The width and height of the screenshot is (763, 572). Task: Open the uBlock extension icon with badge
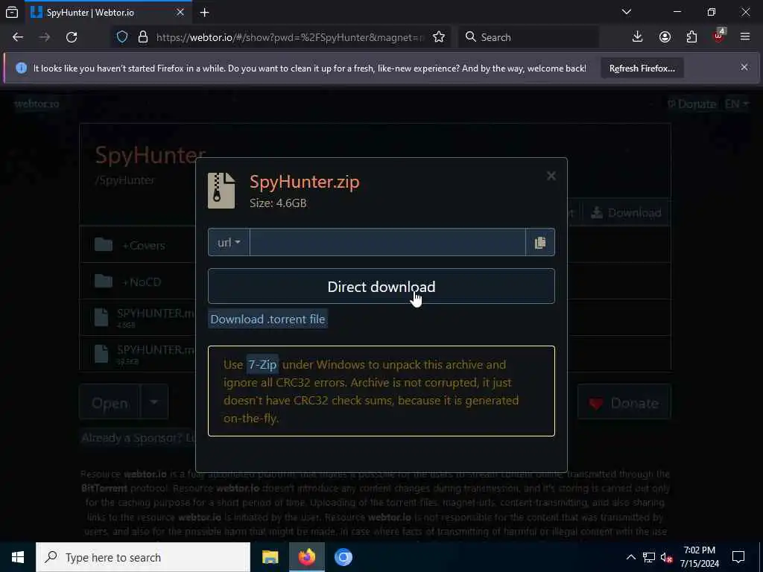tap(719, 36)
